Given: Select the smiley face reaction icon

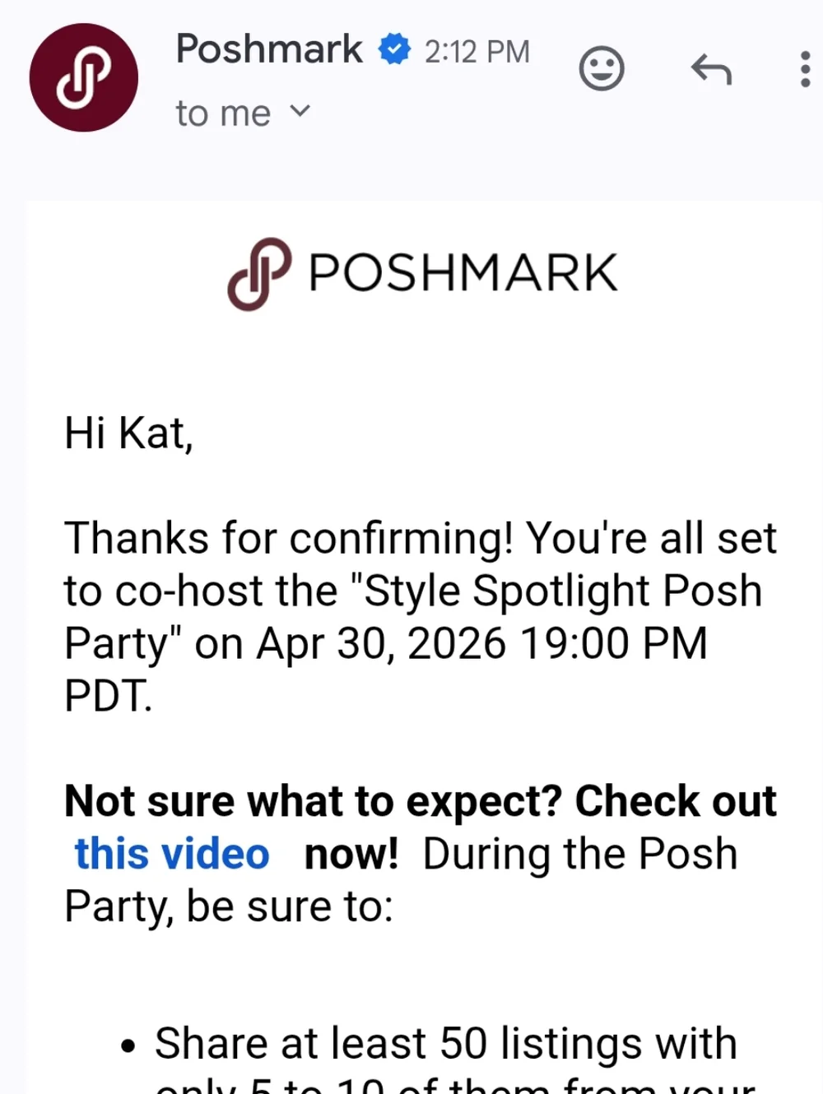Looking at the screenshot, I should [602, 68].
